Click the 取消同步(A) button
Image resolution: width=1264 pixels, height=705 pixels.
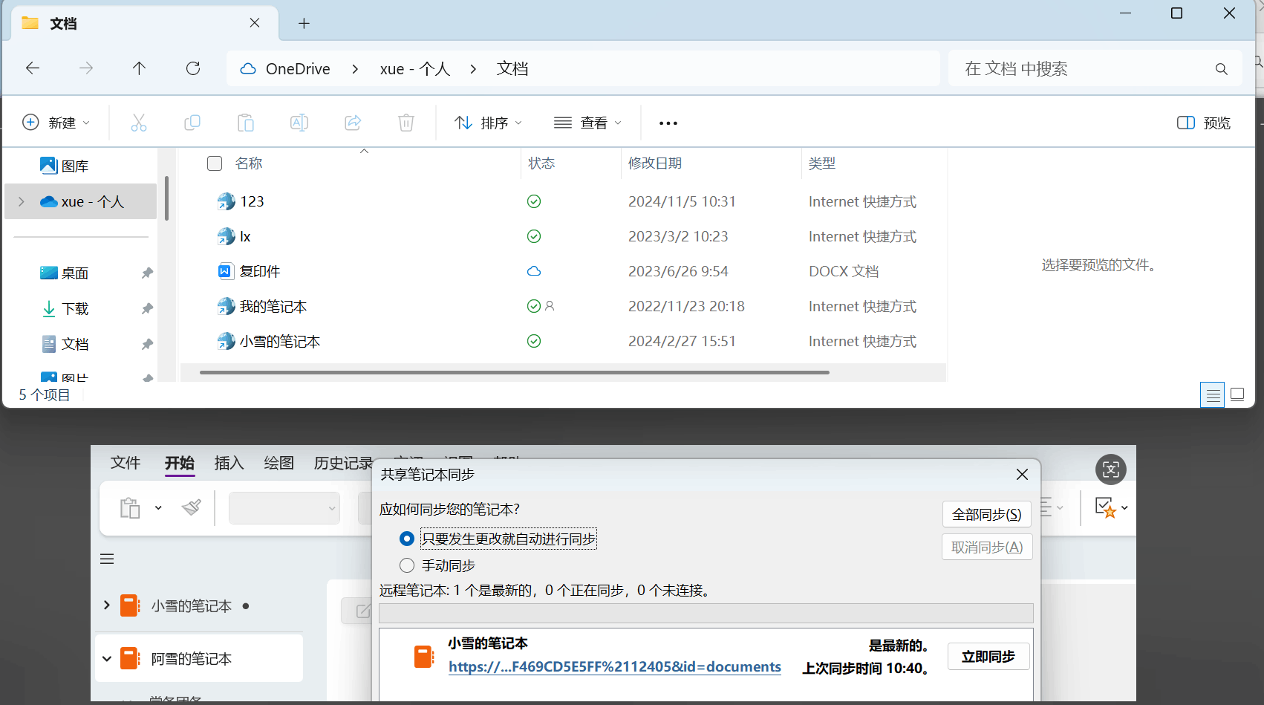pos(987,548)
